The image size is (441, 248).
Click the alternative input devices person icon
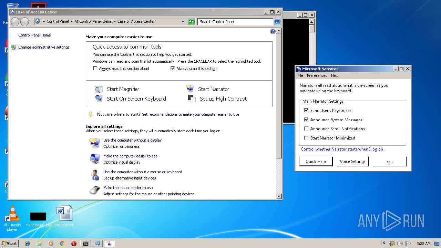[95, 175]
